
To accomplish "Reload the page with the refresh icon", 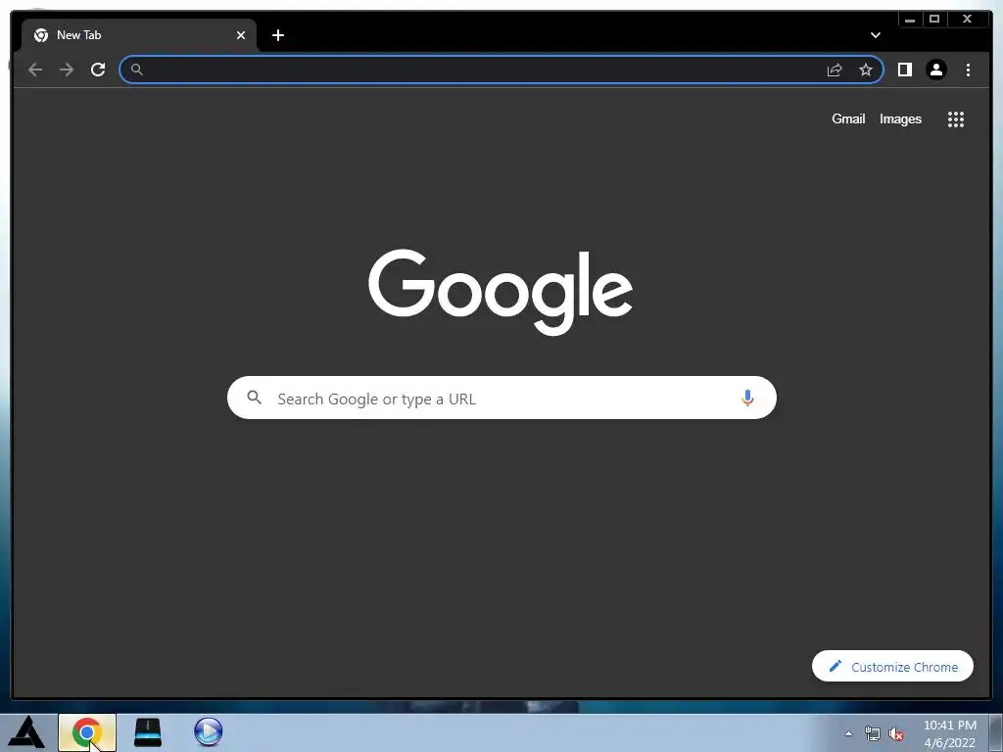I will click(98, 70).
